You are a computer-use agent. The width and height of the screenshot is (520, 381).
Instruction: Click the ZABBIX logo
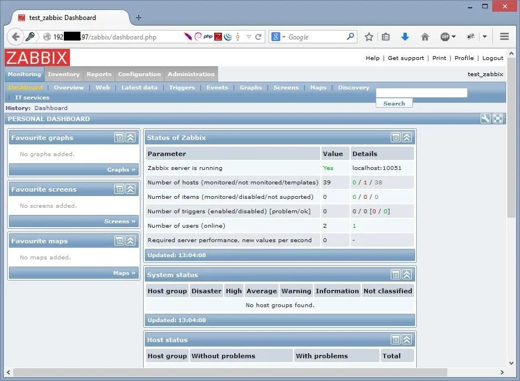(37, 57)
